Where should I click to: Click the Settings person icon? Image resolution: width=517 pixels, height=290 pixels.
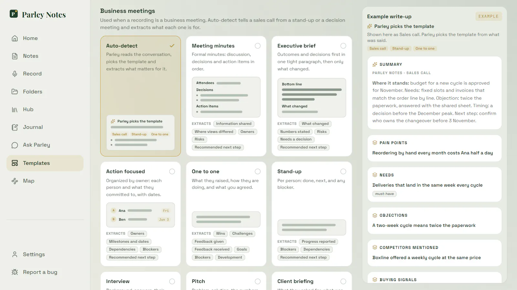click(x=15, y=254)
